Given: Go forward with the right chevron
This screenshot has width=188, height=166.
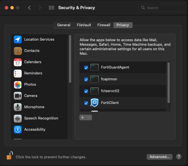Looking at the screenshot, I should point(40,8).
